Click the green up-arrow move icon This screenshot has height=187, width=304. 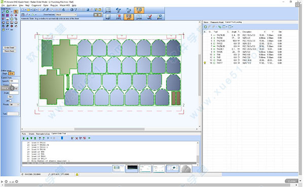coord(27,138)
